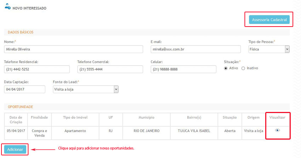Click the Data Captação date field
This screenshot has width=301, height=158.
tap(25, 90)
